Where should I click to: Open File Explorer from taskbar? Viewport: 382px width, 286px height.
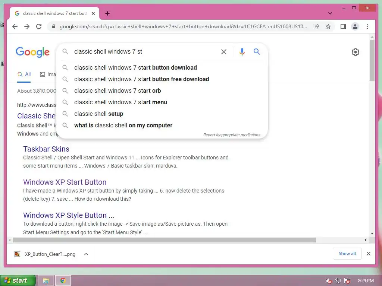pyautogui.click(x=46, y=281)
